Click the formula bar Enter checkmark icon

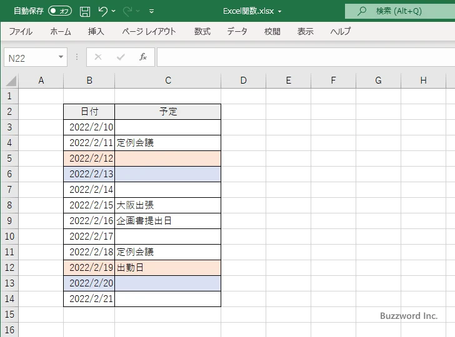tap(121, 57)
